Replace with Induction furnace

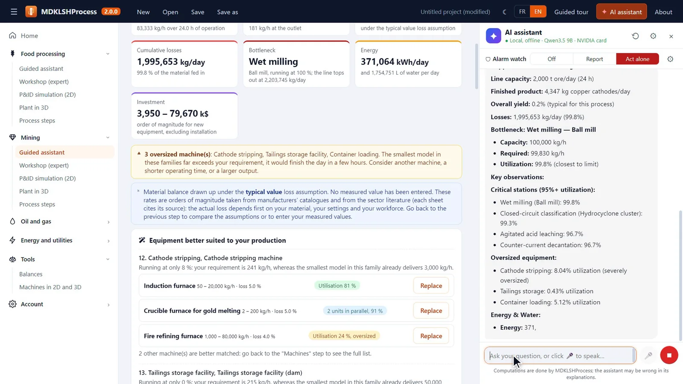coord(431,286)
